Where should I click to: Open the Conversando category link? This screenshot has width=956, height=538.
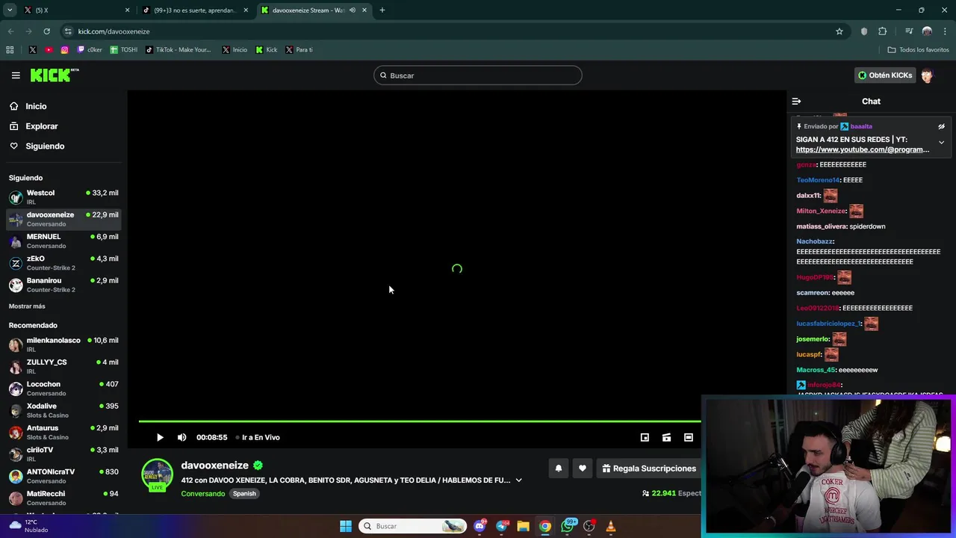click(202, 494)
